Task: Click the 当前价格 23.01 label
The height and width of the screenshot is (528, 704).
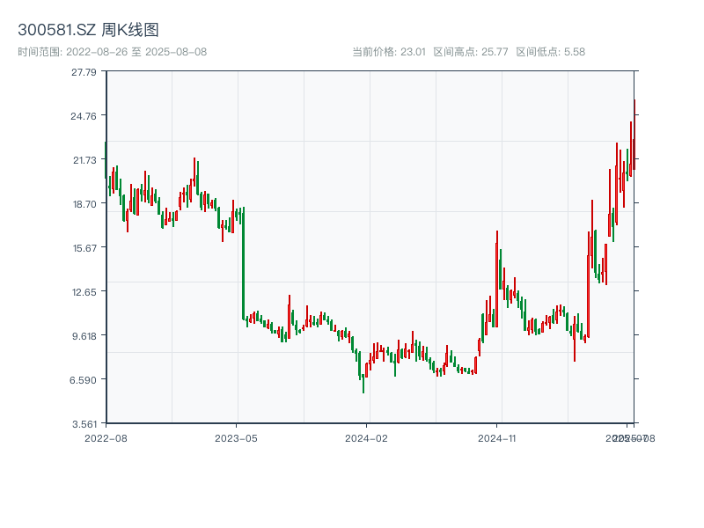Action: (x=388, y=52)
